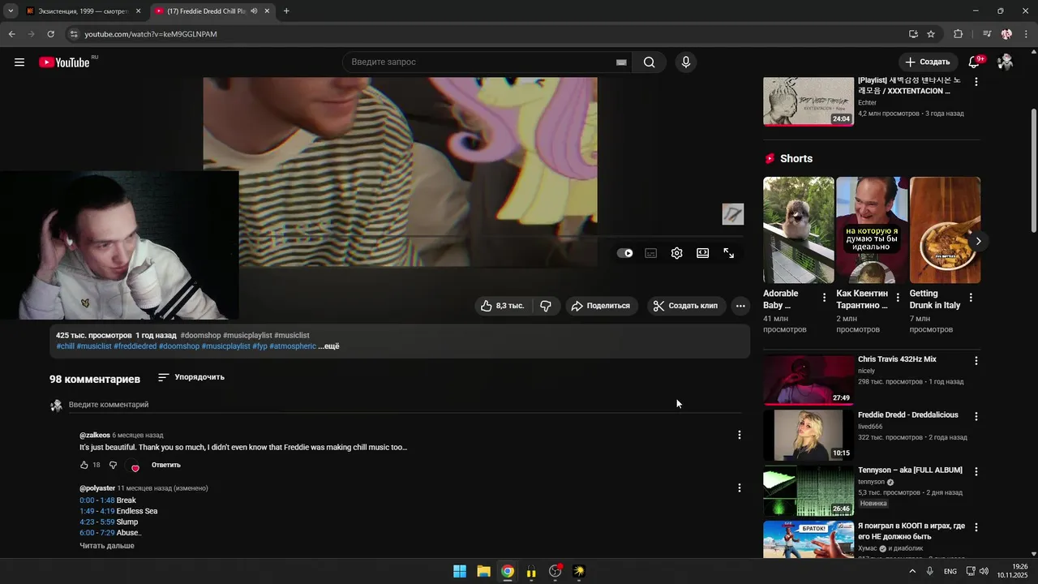Viewport: 1038px width, 584px height.
Task: Open options for Dreddalicious video
Action: coord(976,416)
